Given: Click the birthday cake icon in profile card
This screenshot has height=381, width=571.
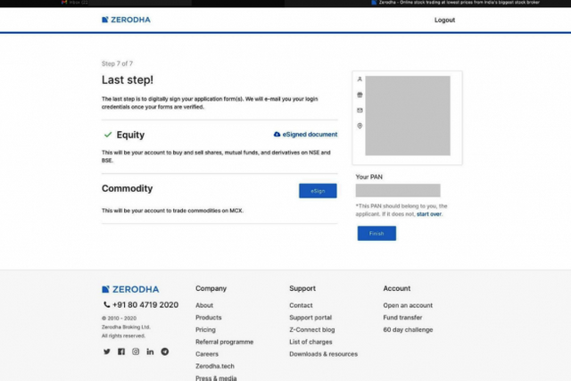Looking at the screenshot, I should pyautogui.click(x=360, y=95).
